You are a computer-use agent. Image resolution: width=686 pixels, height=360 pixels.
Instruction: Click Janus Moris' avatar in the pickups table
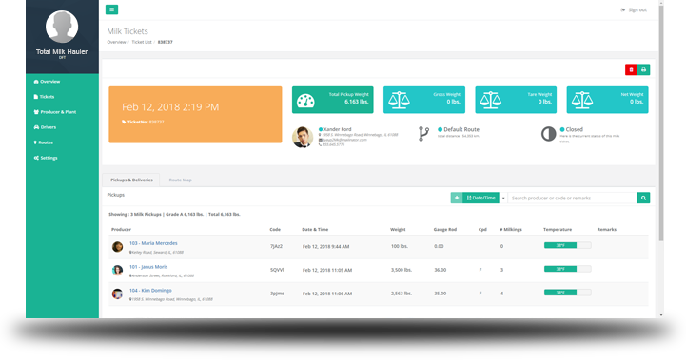(117, 271)
